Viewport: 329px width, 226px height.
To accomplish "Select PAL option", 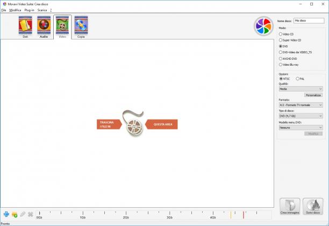I will coord(300,79).
